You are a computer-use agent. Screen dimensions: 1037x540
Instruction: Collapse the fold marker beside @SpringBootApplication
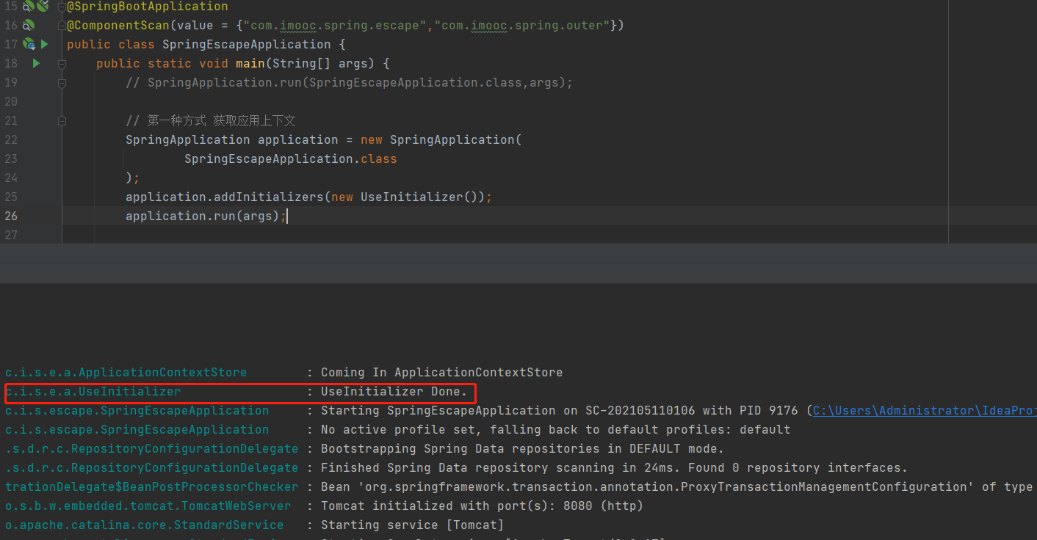[x=62, y=7]
